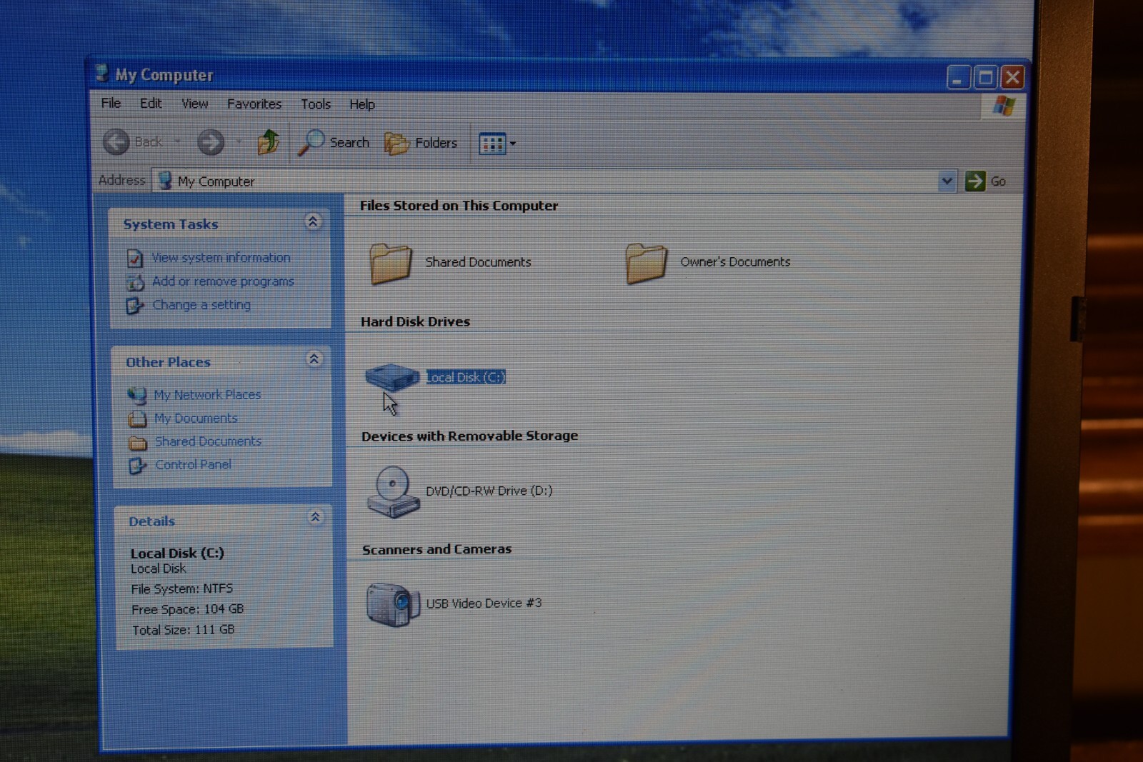Open My Documents link
This screenshot has width=1143, height=762.
(196, 418)
